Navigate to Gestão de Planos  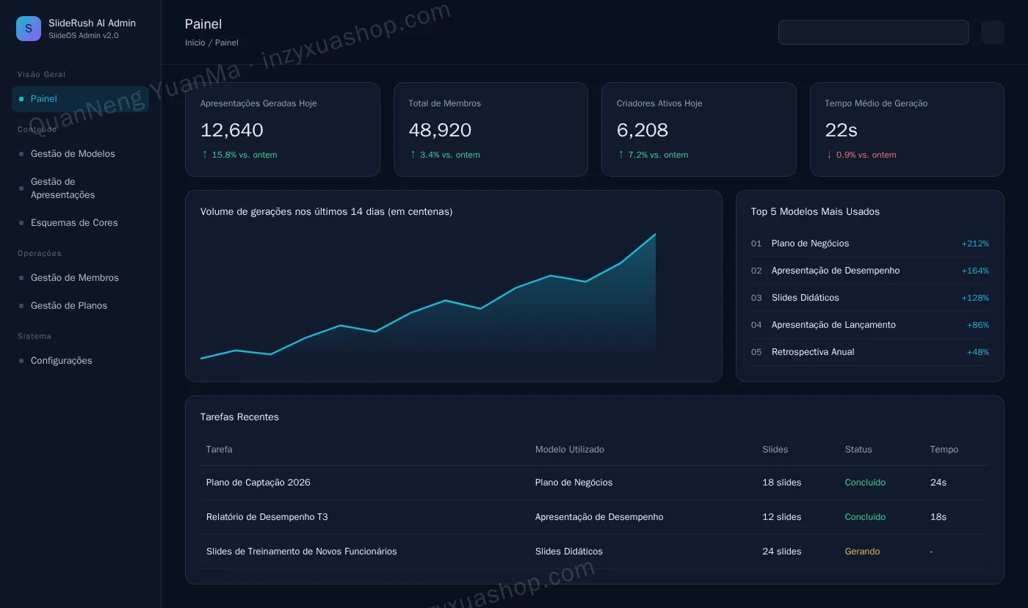tap(80, 306)
